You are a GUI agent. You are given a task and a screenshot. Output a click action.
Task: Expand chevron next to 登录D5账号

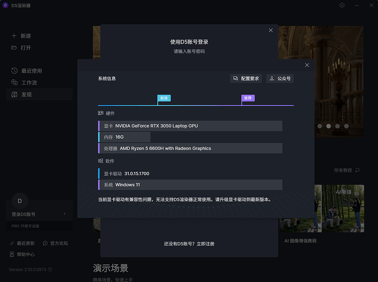click(x=65, y=214)
